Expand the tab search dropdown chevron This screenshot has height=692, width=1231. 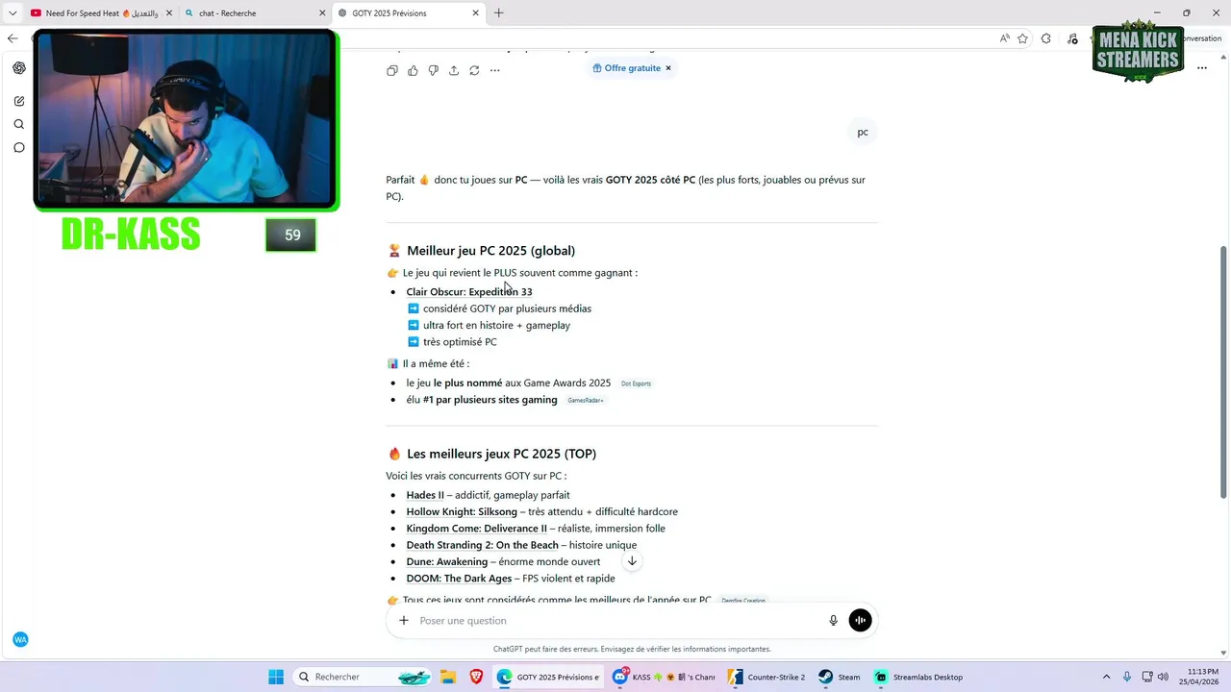pos(13,13)
